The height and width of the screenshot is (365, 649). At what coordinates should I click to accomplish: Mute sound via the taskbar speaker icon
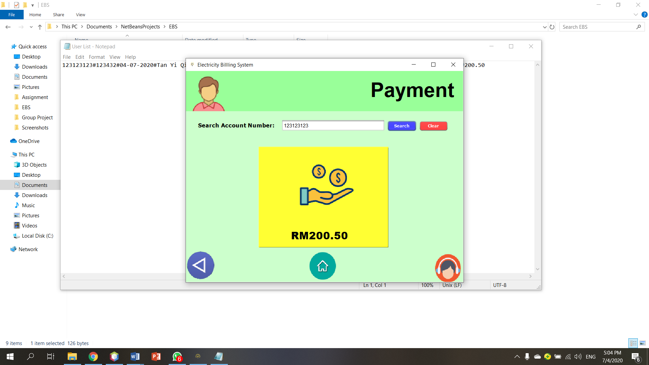pos(577,356)
